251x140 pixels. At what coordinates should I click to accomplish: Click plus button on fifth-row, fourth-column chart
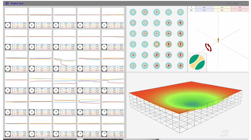pyautogui.click(x=80, y=112)
